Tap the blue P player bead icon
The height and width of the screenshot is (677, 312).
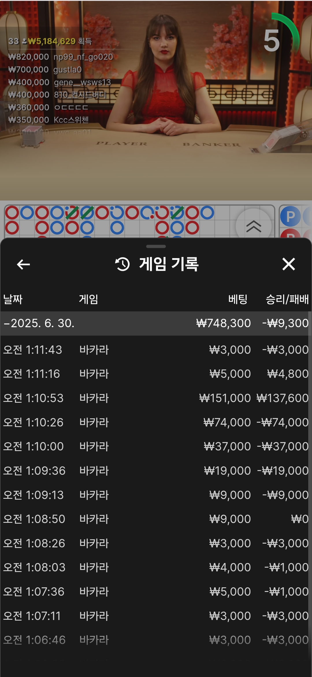[290, 216]
